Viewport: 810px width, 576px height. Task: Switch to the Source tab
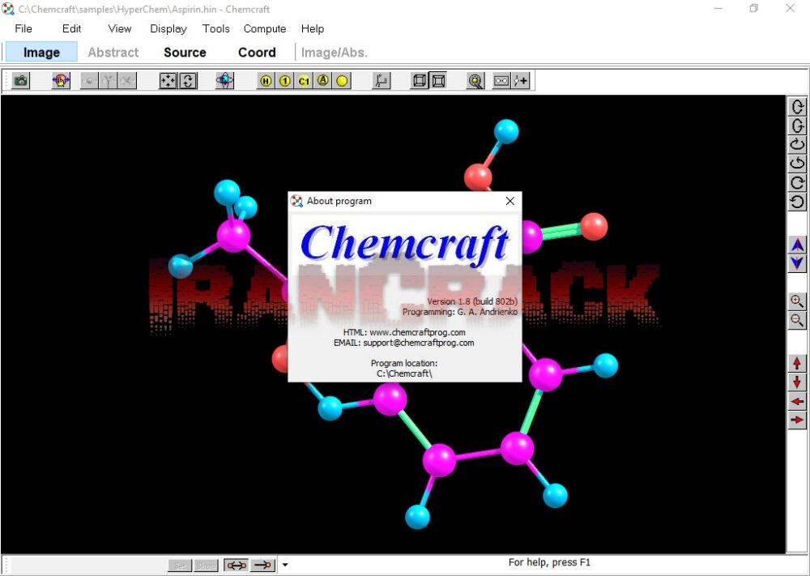[x=184, y=52]
